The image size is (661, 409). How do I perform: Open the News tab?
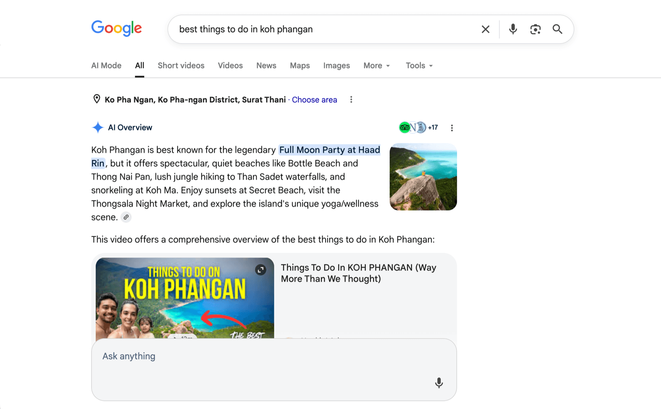tap(266, 66)
